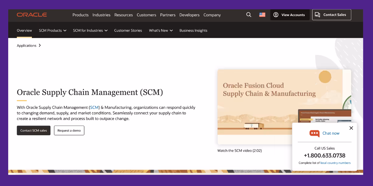Click the Contact Sales button

[331, 15]
